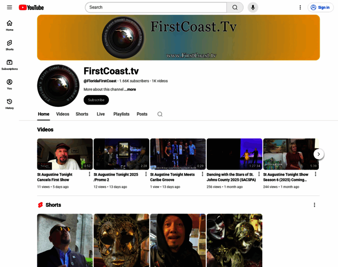Click the 'More about this channel' text
This screenshot has height=267, width=338.
coord(104,89)
